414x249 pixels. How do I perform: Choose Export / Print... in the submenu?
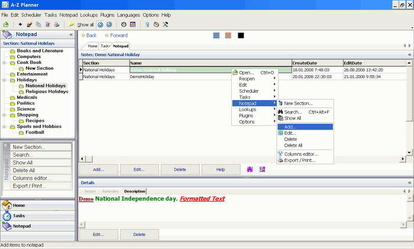point(305,160)
